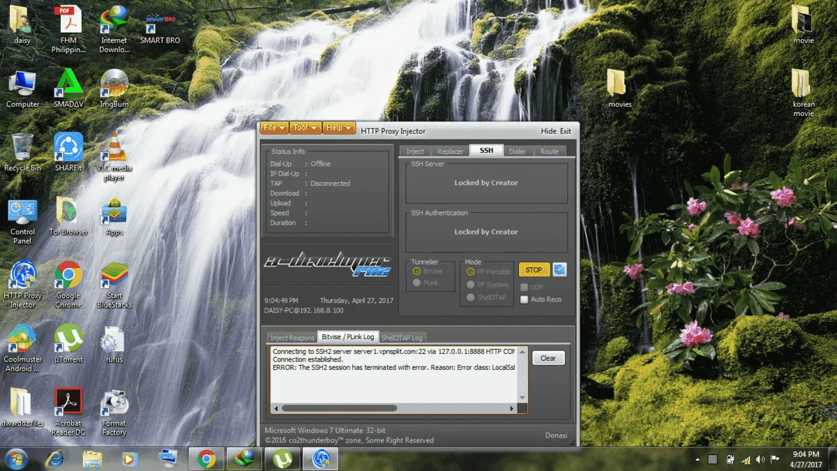
Task: Click the blue refresh icon beside STOP
Action: click(559, 270)
